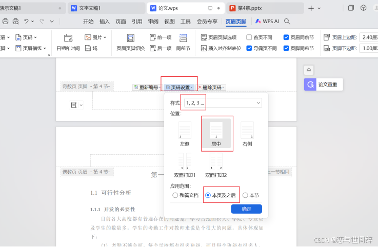Image resolution: width=378 pixels, height=247 pixels.
Task: Jump to 后一项 next header/footer
Action: pyautogui.click(x=161, y=48)
